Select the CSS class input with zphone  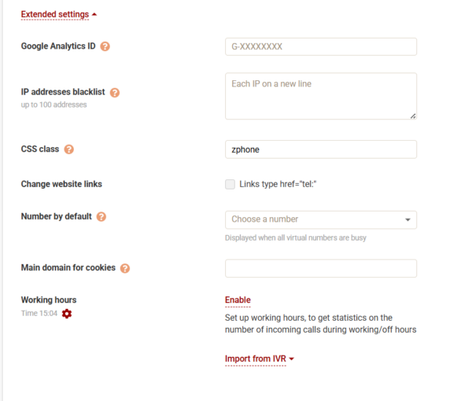pyautogui.click(x=320, y=149)
